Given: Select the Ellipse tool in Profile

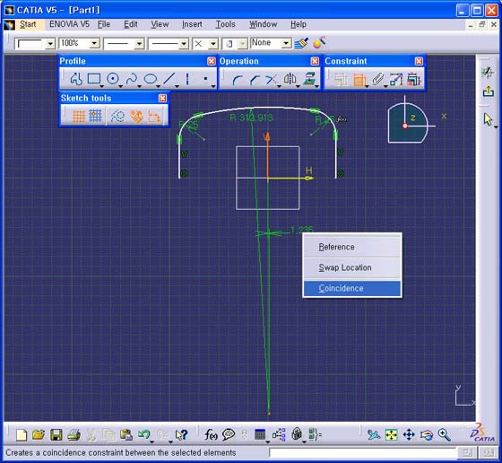Looking at the screenshot, I should (151, 79).
